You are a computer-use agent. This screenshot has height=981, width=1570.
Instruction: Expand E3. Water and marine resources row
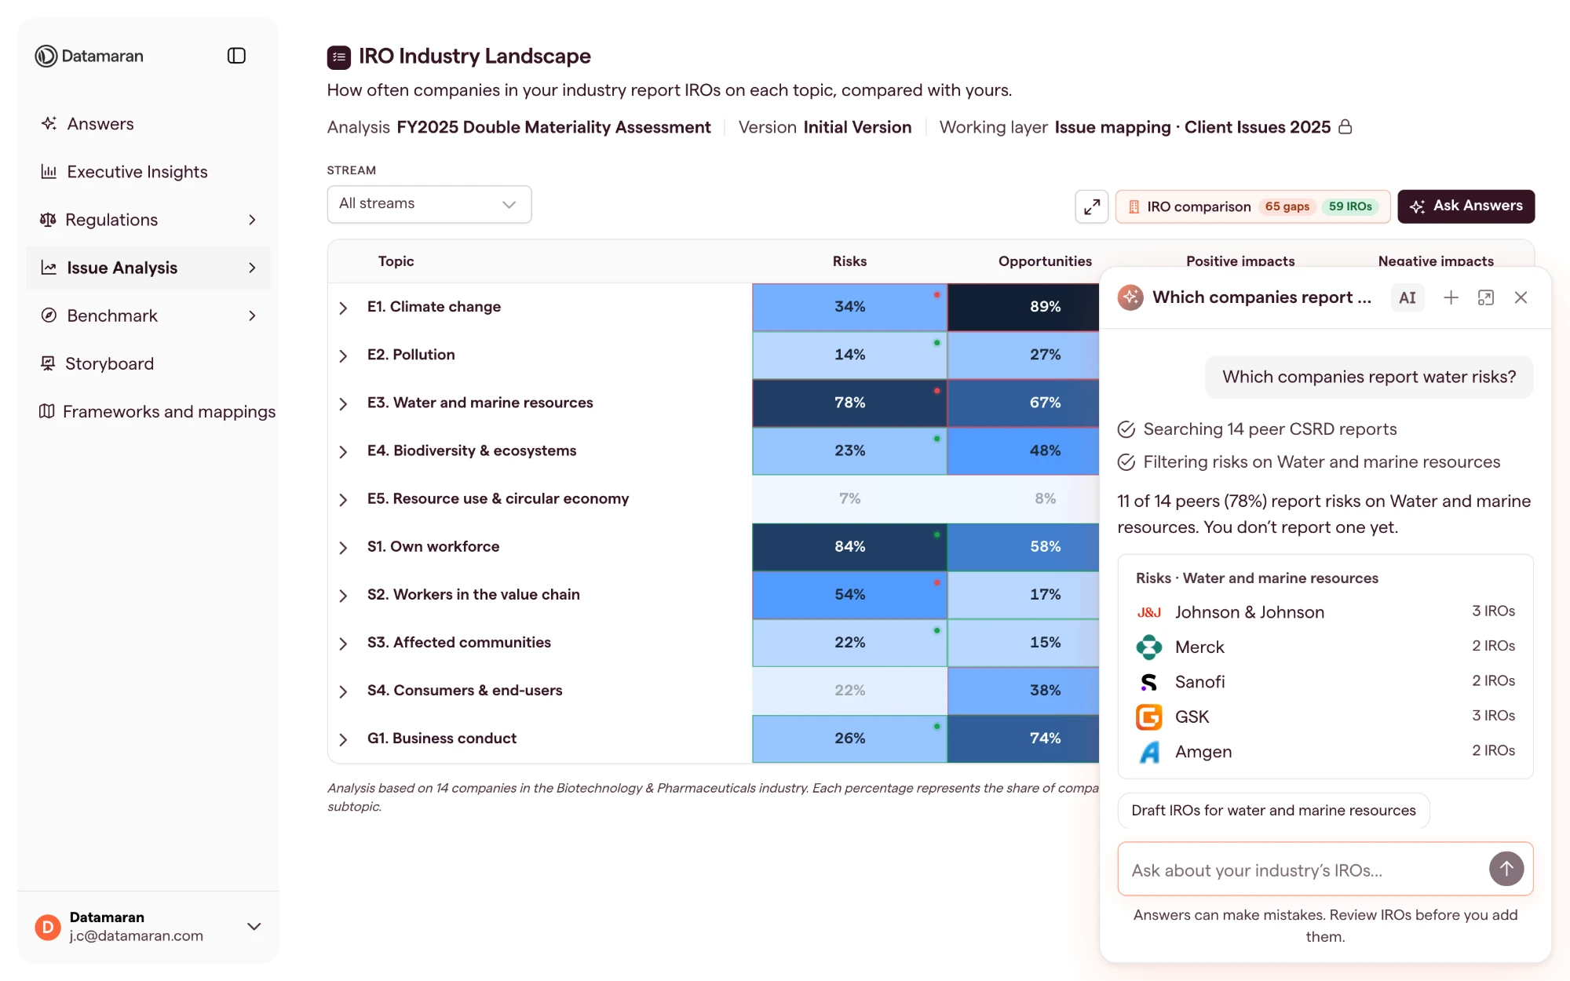[x=343, y=403]
